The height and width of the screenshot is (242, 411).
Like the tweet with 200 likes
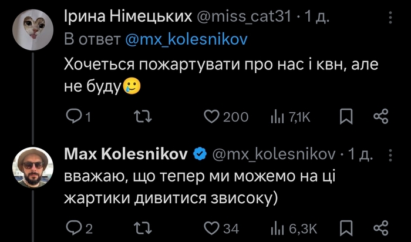pos(211,117)
